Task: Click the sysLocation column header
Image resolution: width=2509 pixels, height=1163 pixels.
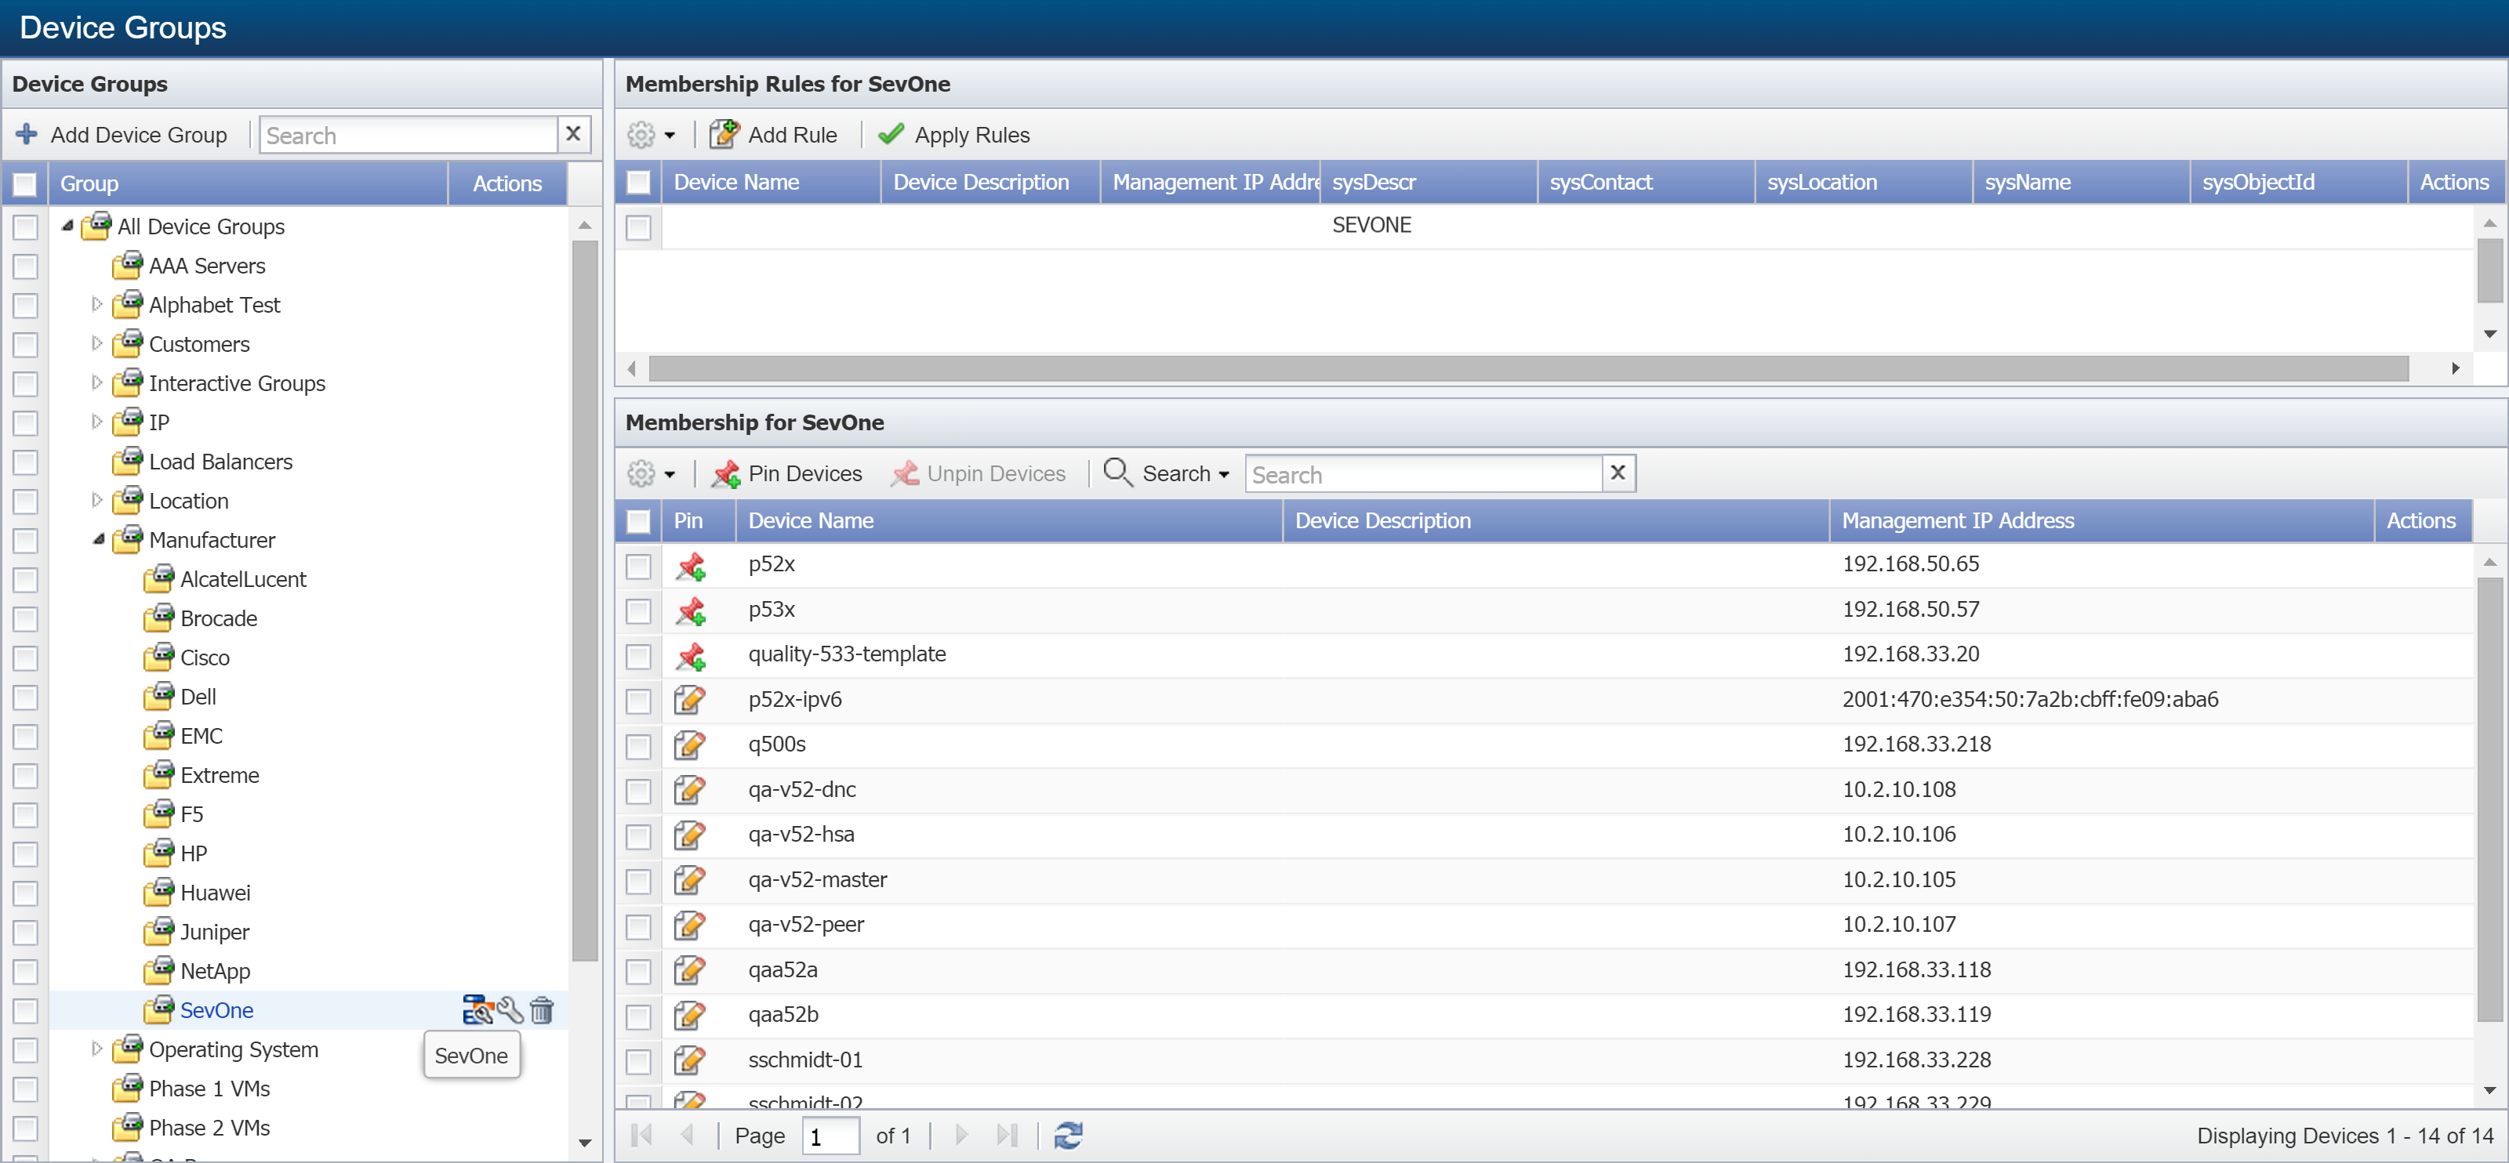Action: coord(1863,182)
